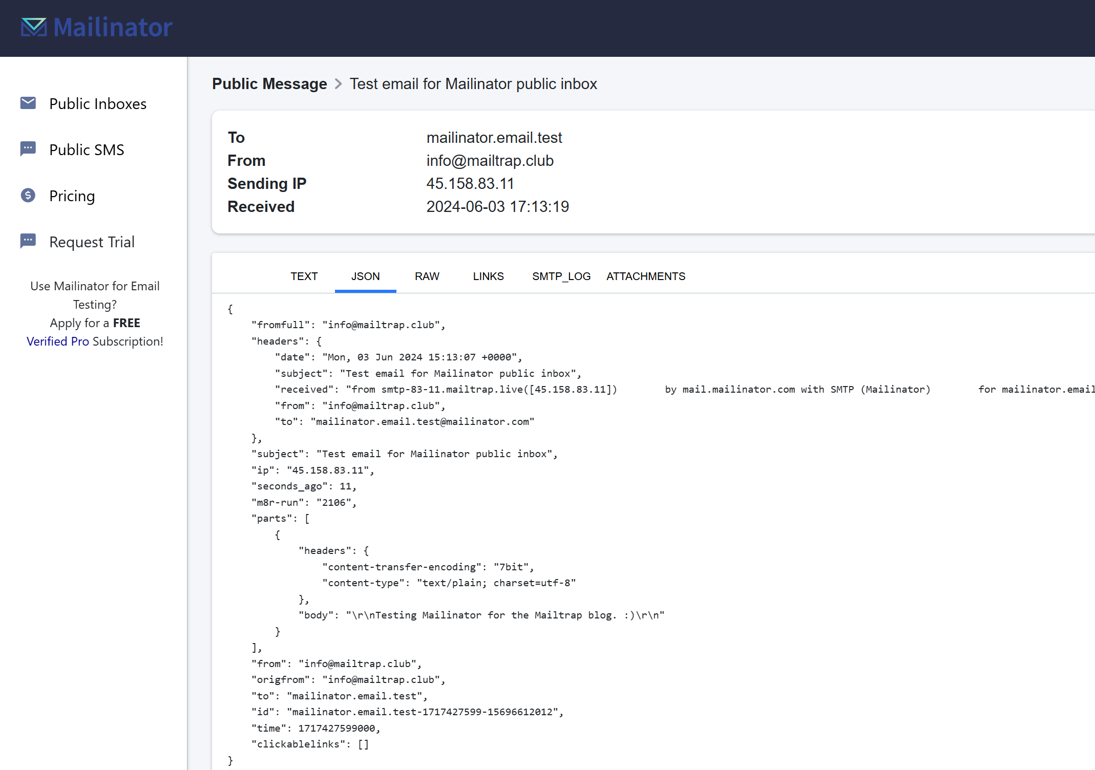Click the Mailinator envelope logo icon

click(34, 27)
